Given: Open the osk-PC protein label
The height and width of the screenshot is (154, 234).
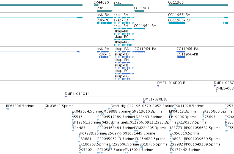Looking at the screenshot, I should [x=105, y=54].
